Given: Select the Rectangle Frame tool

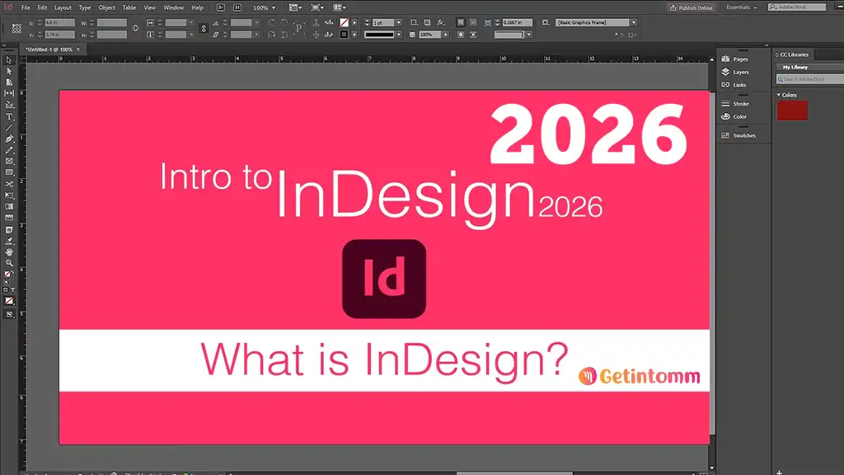Looking at the screenshot, I should (9, 162).
